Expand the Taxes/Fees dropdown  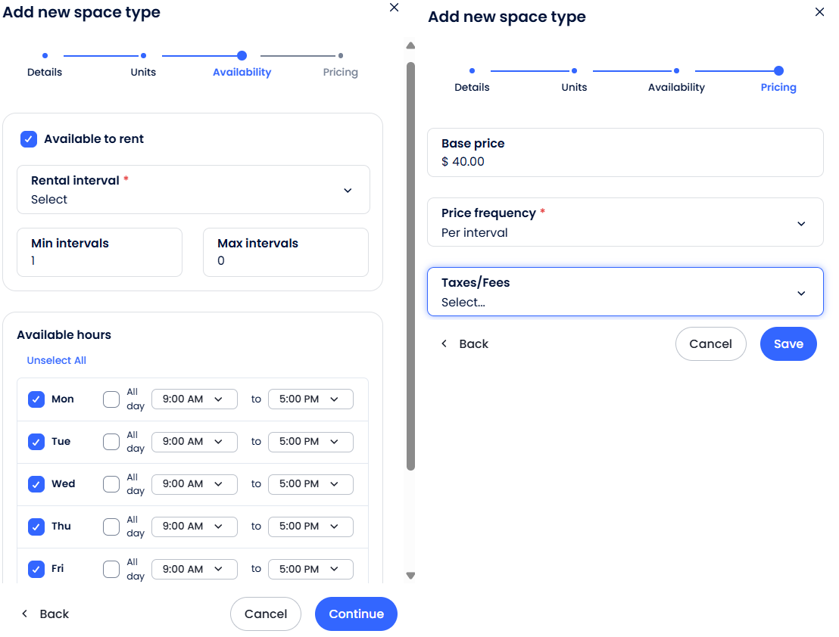coord(625,292)
